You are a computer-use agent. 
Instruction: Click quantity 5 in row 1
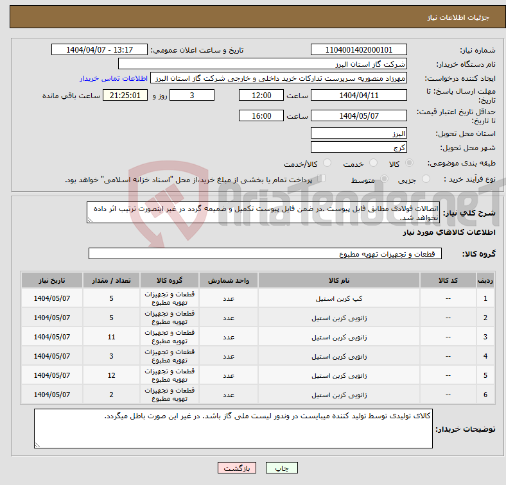(111, 298)
